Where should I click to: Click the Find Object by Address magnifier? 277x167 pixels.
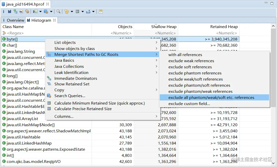coord(59,11)
